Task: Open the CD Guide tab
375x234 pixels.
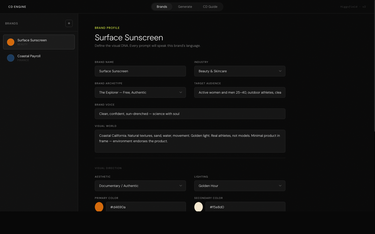Action: [x=210, y=7]
